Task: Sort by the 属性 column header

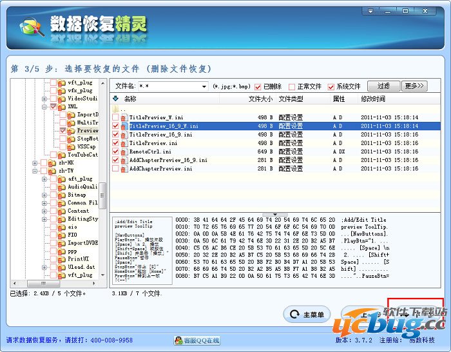Action: [343, 99]
